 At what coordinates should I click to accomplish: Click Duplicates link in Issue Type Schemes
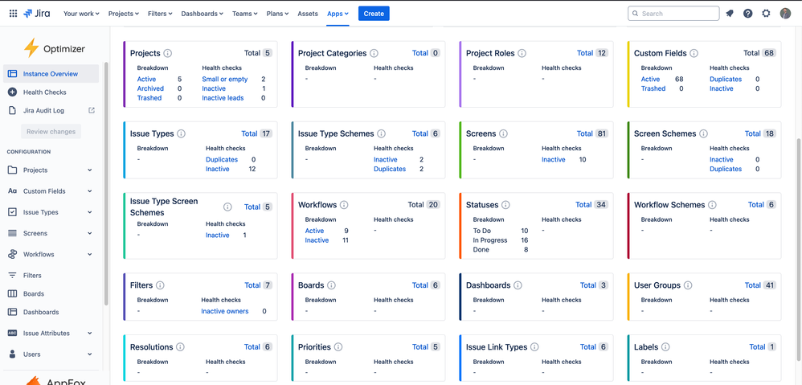[390, 169]
